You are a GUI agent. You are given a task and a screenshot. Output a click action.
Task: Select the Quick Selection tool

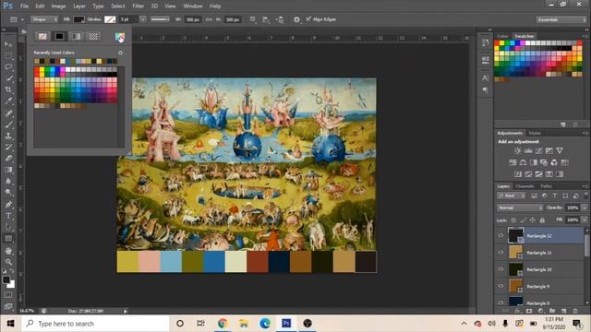tap(8, 78)
